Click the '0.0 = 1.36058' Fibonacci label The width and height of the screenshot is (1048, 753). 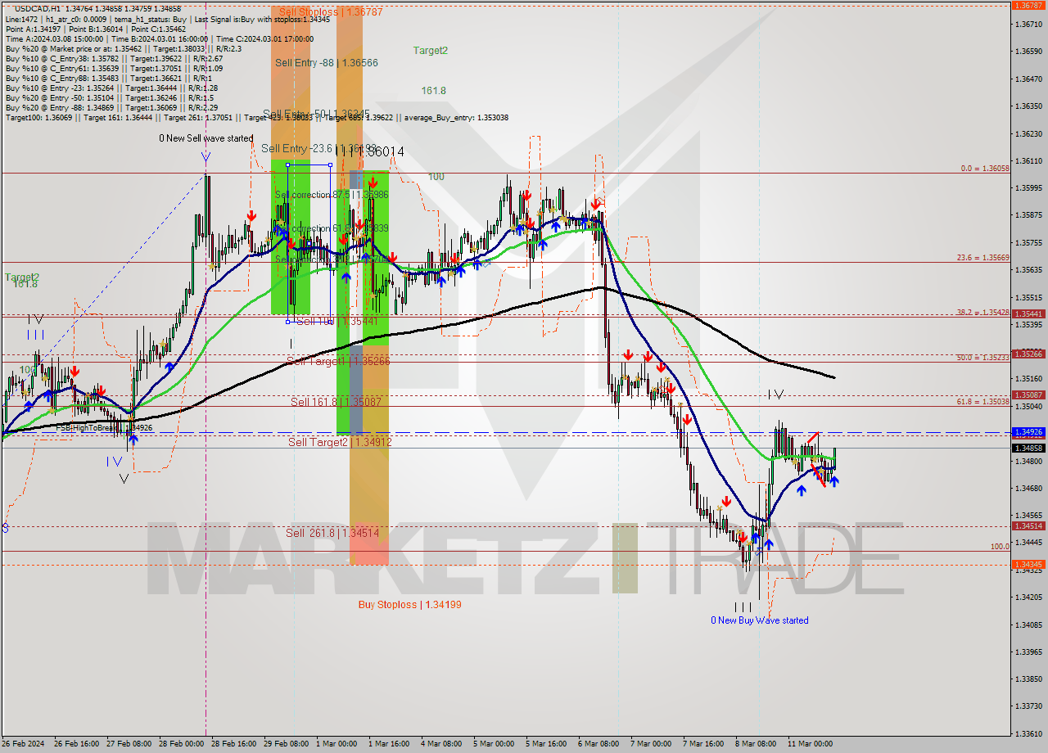(985, 169)
